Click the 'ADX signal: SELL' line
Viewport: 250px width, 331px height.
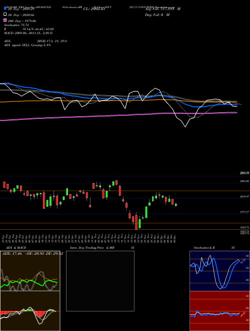click(x=27, y=45)
